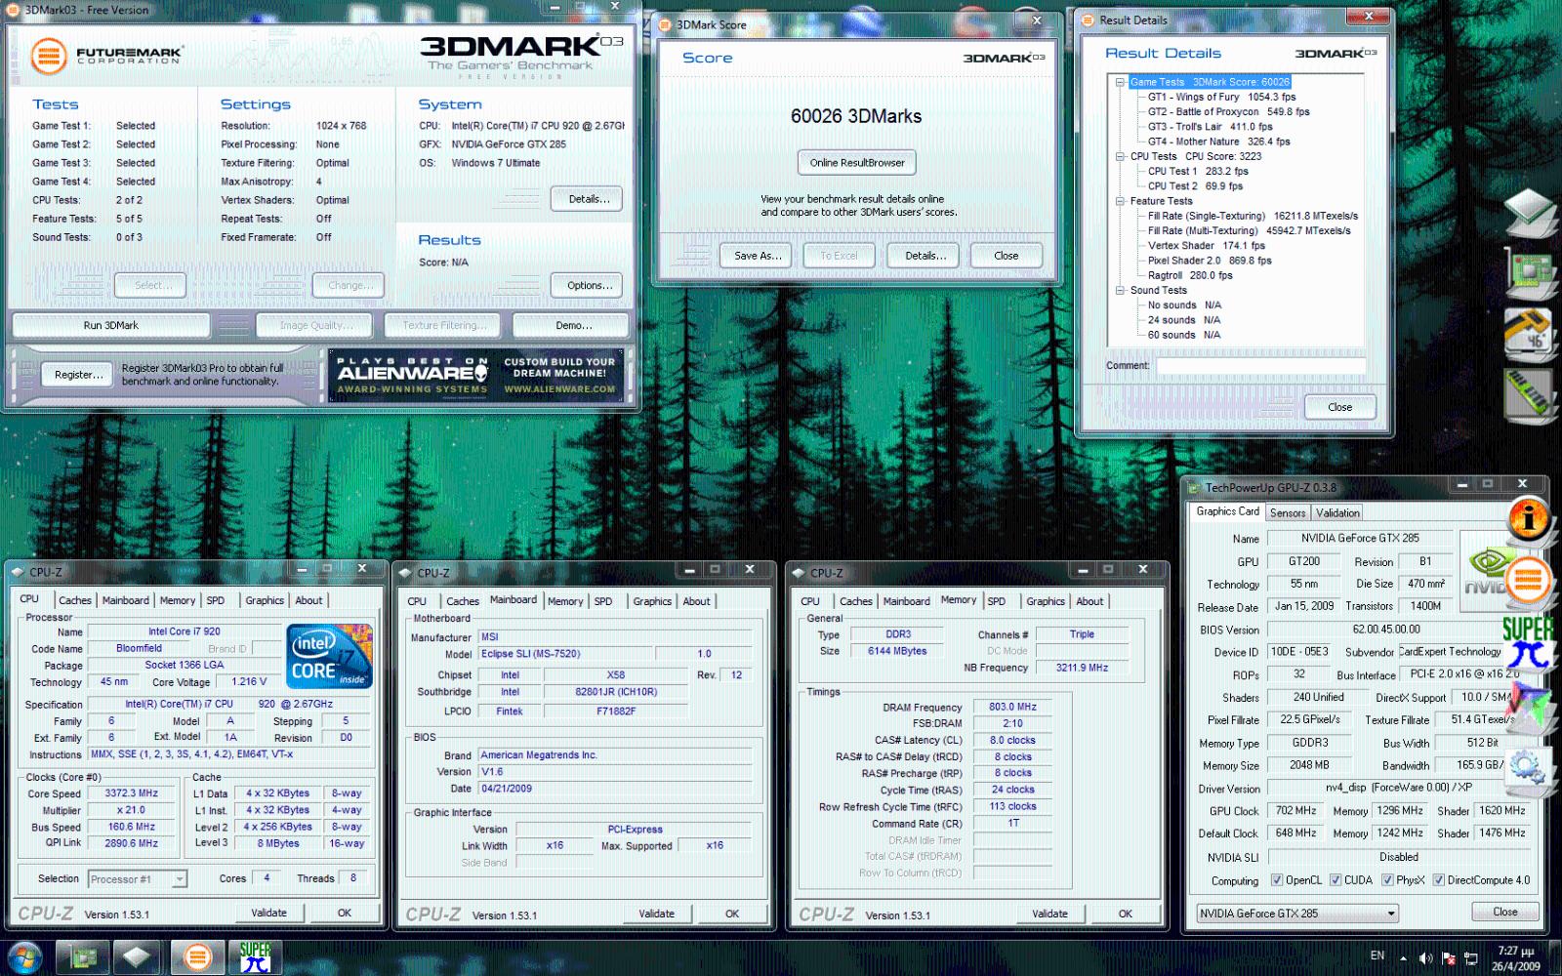
Task: Click the 3DMark Score window title icon
Action: pos(665,25)
